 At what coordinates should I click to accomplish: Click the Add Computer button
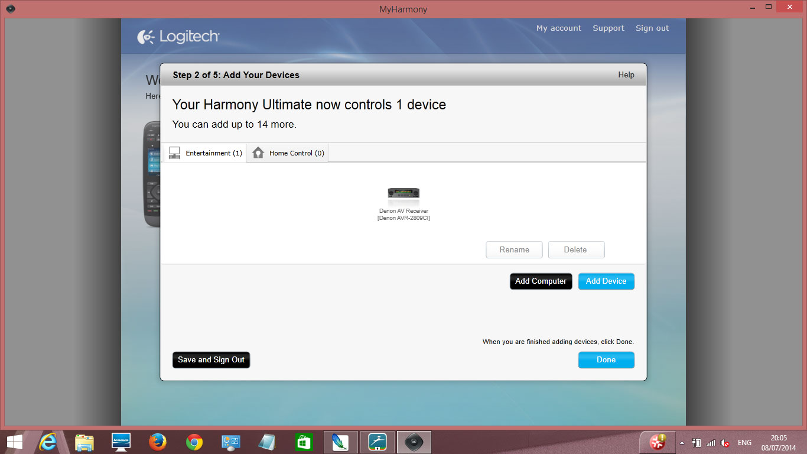[541, 281]
